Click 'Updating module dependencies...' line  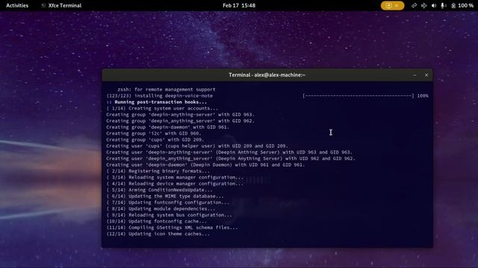(x=161, y=208)
